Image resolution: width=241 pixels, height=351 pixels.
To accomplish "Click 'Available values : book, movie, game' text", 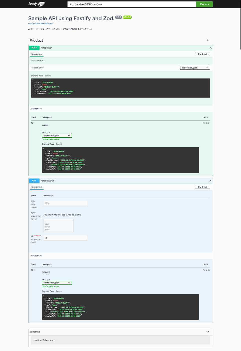I will (x=62, y=215).
